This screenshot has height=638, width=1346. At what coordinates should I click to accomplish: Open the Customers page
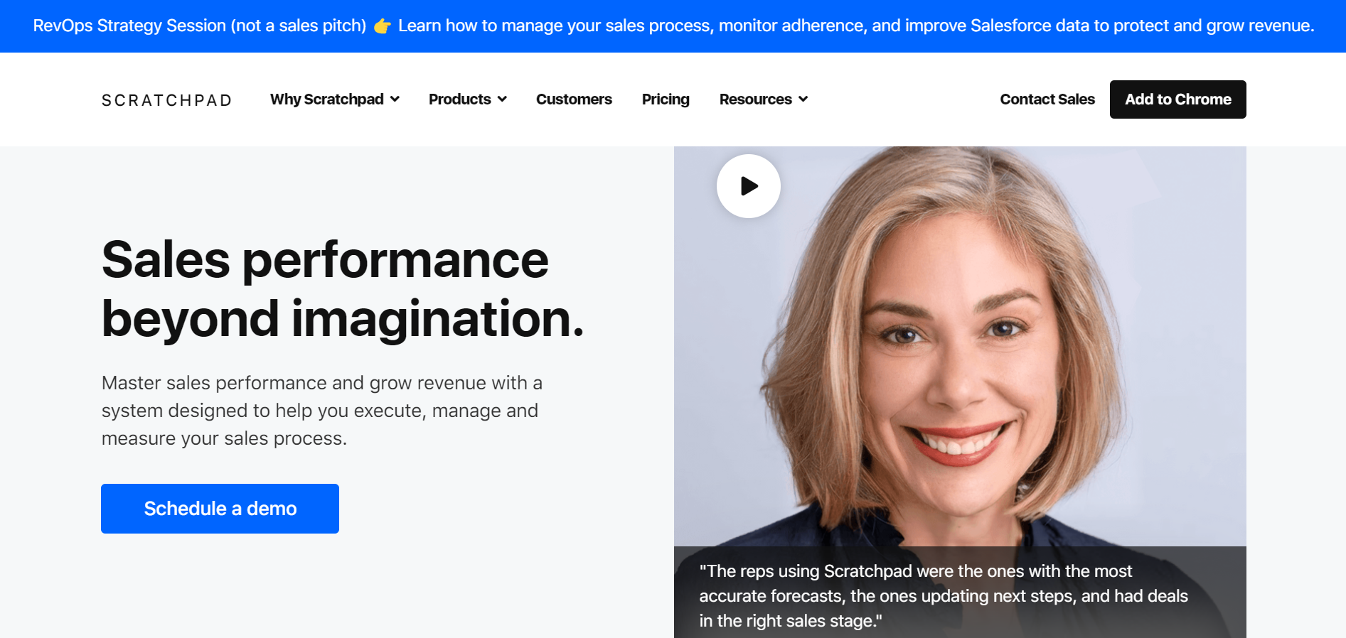[574, 99]
